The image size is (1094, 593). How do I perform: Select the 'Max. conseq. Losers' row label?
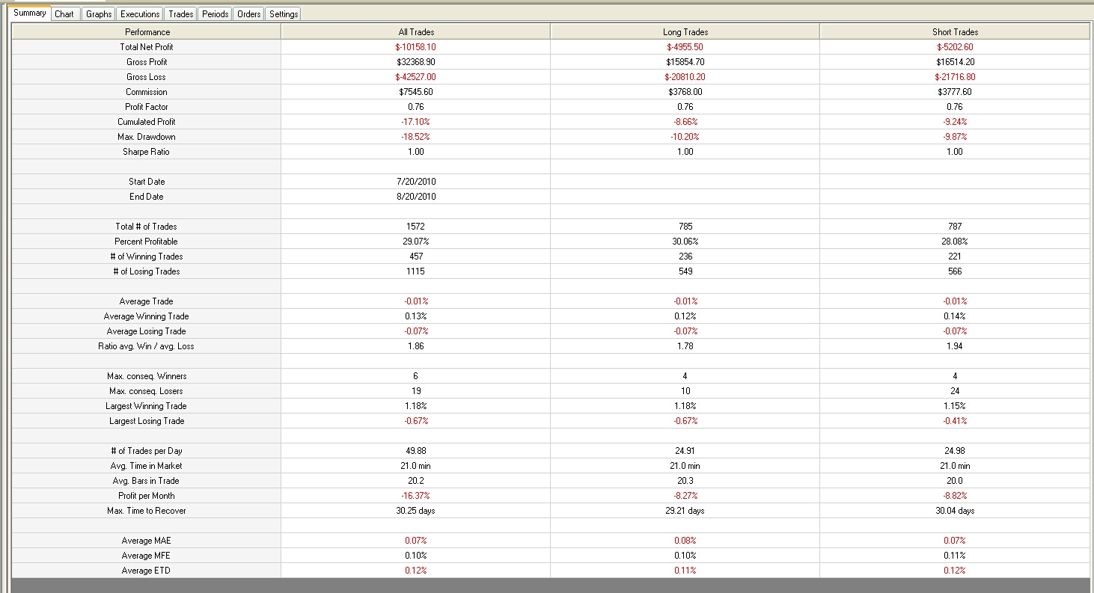coord(147,391)
